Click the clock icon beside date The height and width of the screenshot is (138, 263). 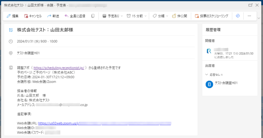click(x=11, y=42)
